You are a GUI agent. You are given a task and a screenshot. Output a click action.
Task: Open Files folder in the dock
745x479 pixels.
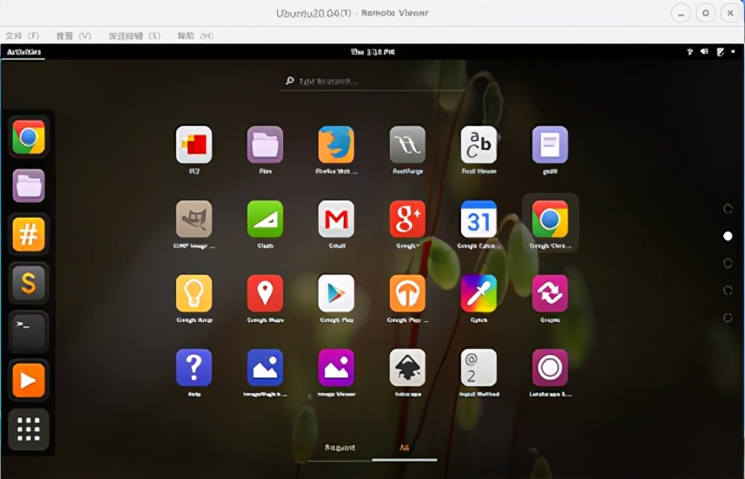pos(29,186)
